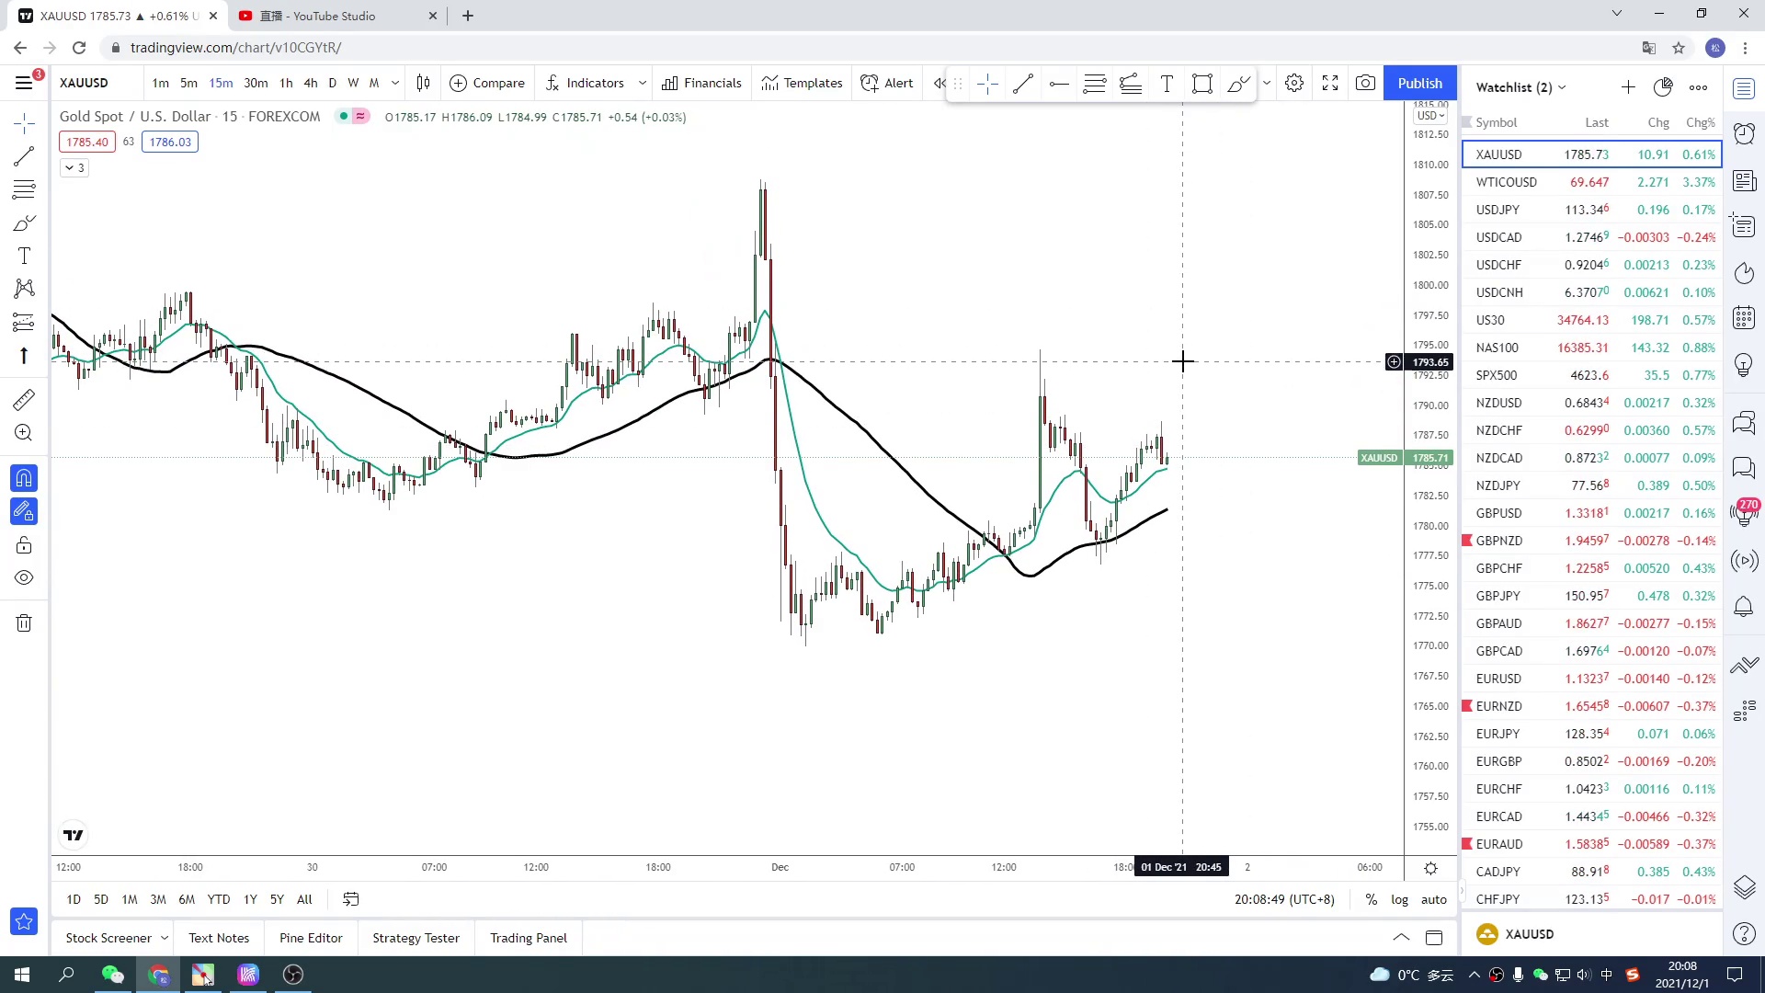
Task: Toggle the log scale option
Action: coord(1399,899)
